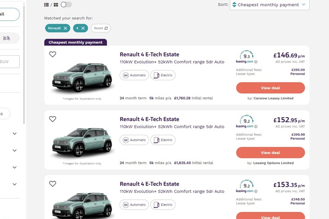
Task: Click the Leasing Options Limited provider name
Action: click(x=274, y=163)
